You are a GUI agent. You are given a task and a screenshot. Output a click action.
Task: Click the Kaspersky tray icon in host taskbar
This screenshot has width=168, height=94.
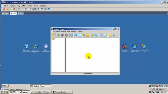153,92
